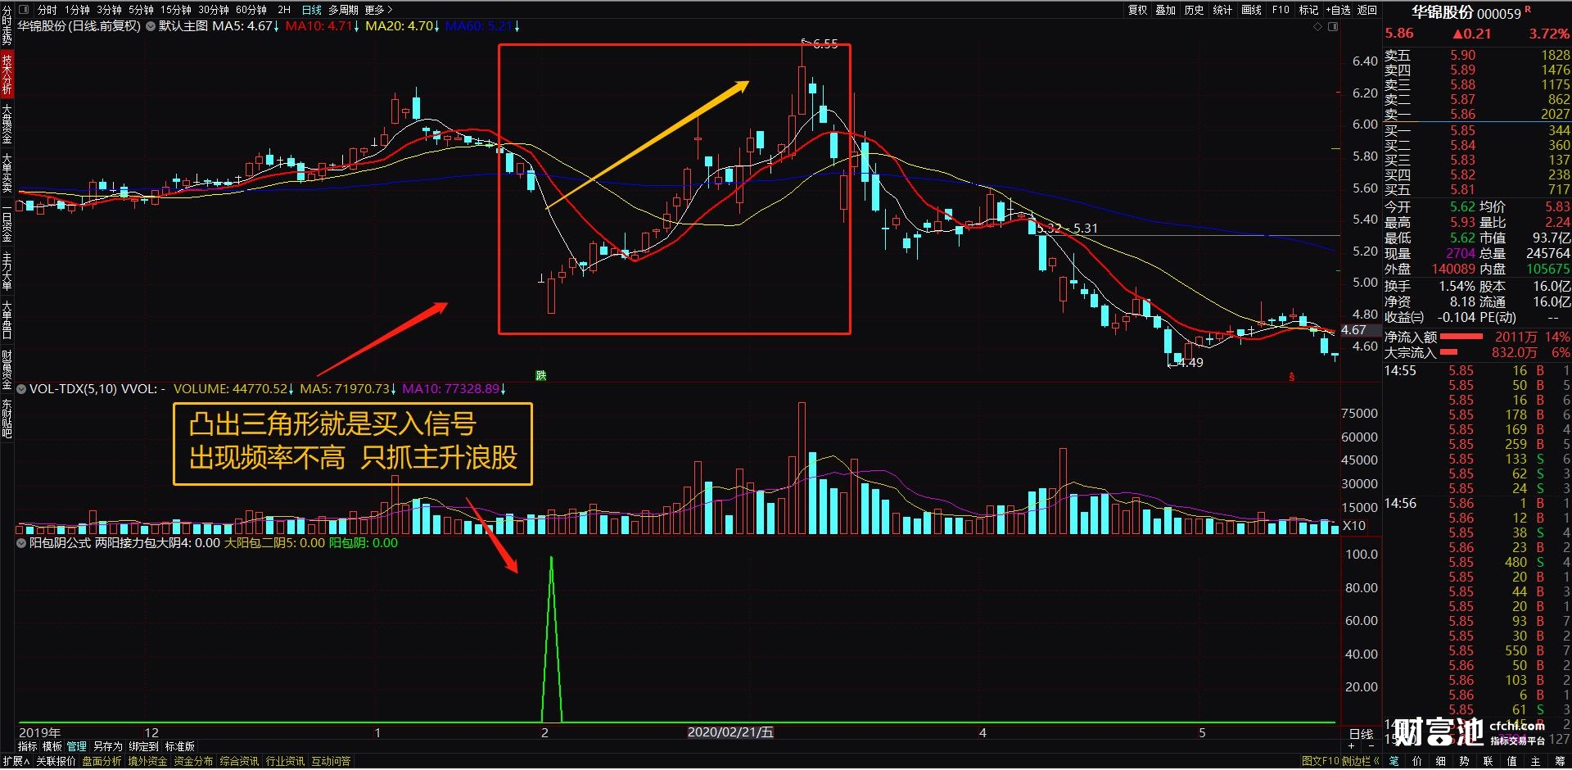
Task: Click the panel layout icon at top-left
Action: [24, 10]
